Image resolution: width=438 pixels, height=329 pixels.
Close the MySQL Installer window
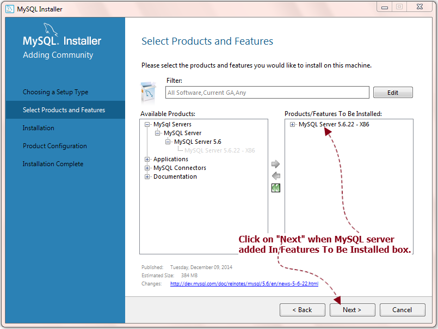tap(420, 7)
